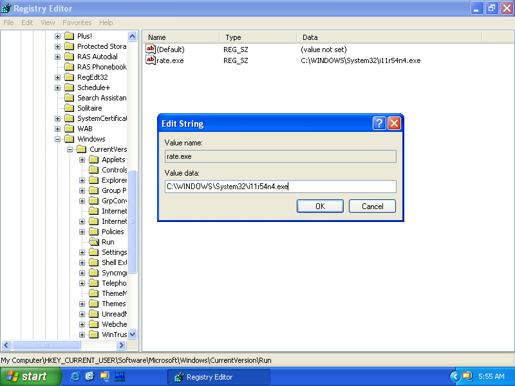
Task: Click the tree vertical scrollbar thumb
Action: [133, 221]
